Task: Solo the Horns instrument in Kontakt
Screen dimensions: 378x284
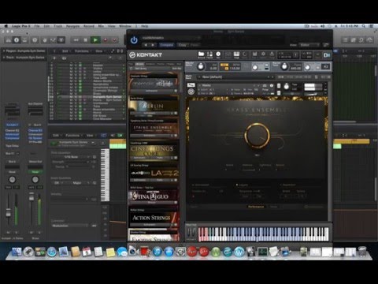Action: [279, 86]
